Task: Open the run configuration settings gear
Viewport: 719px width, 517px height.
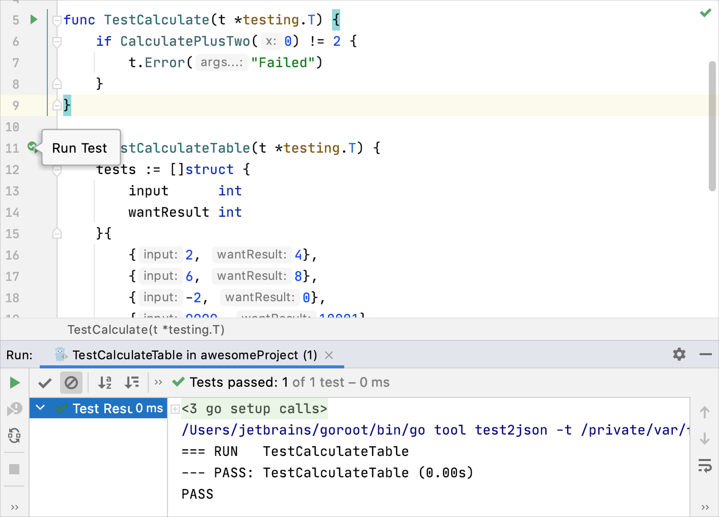Action: point(679,354)
